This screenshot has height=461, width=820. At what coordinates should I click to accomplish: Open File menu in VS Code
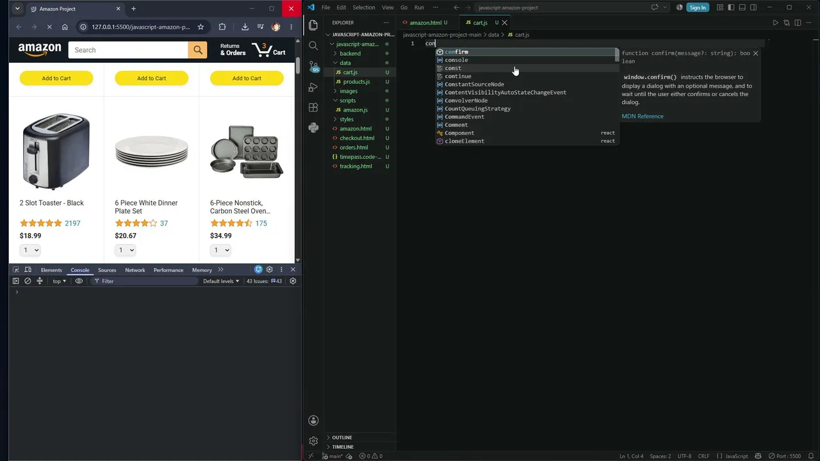pos(325,8)
